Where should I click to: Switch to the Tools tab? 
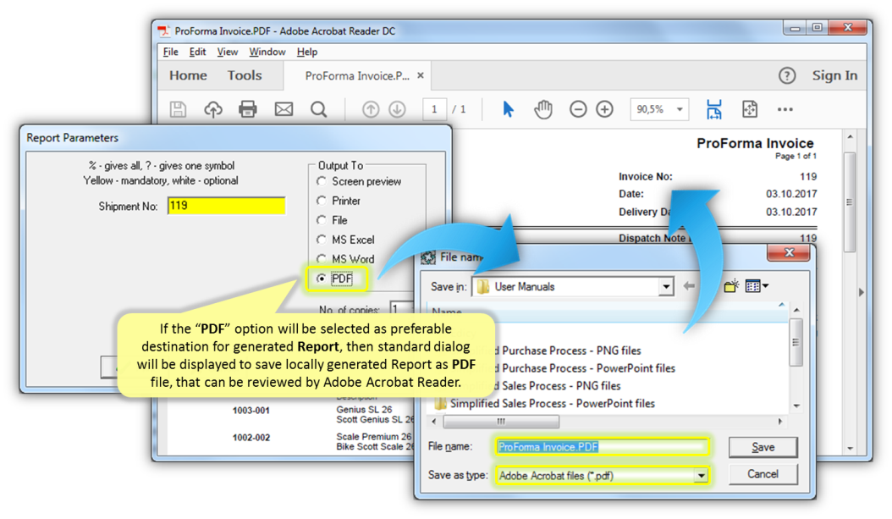coord(245,75)
